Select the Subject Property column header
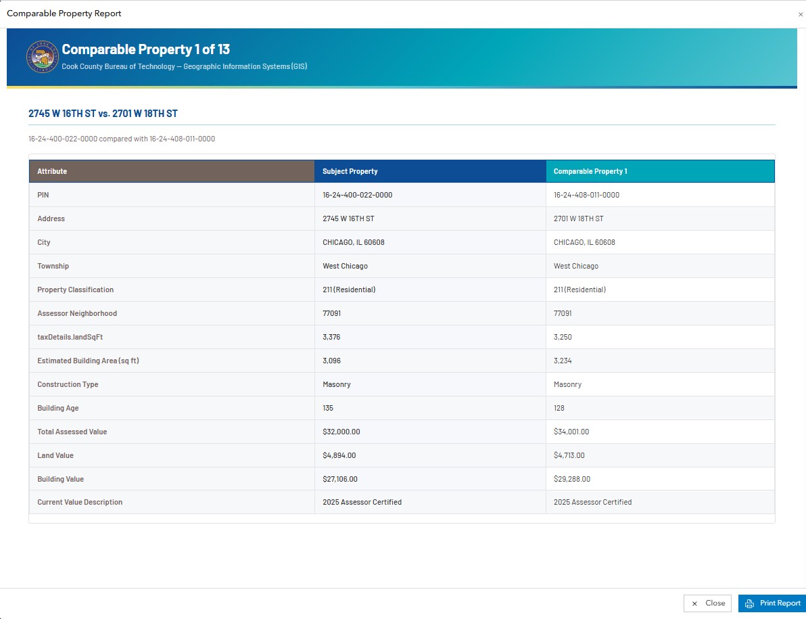 point(430,171)
